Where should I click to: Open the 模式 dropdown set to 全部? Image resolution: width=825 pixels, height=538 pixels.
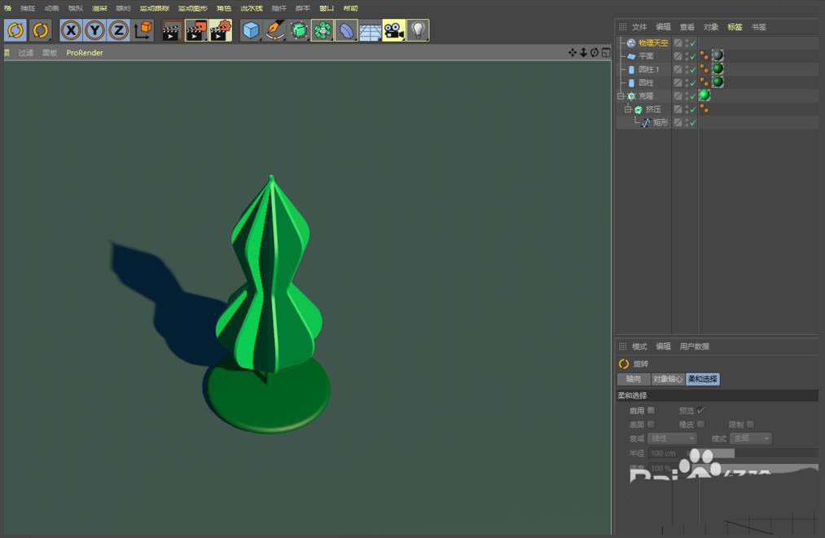point(749,439)
